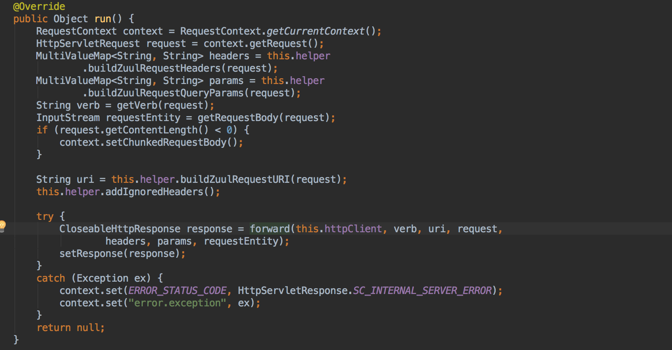Click the @Override annotation
Viewport: 672px width, 350px height.
click(39, 7)
